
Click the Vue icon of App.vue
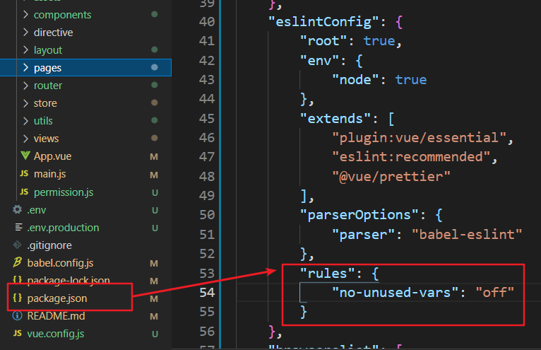pyautogui.click(x=25, y=156)
